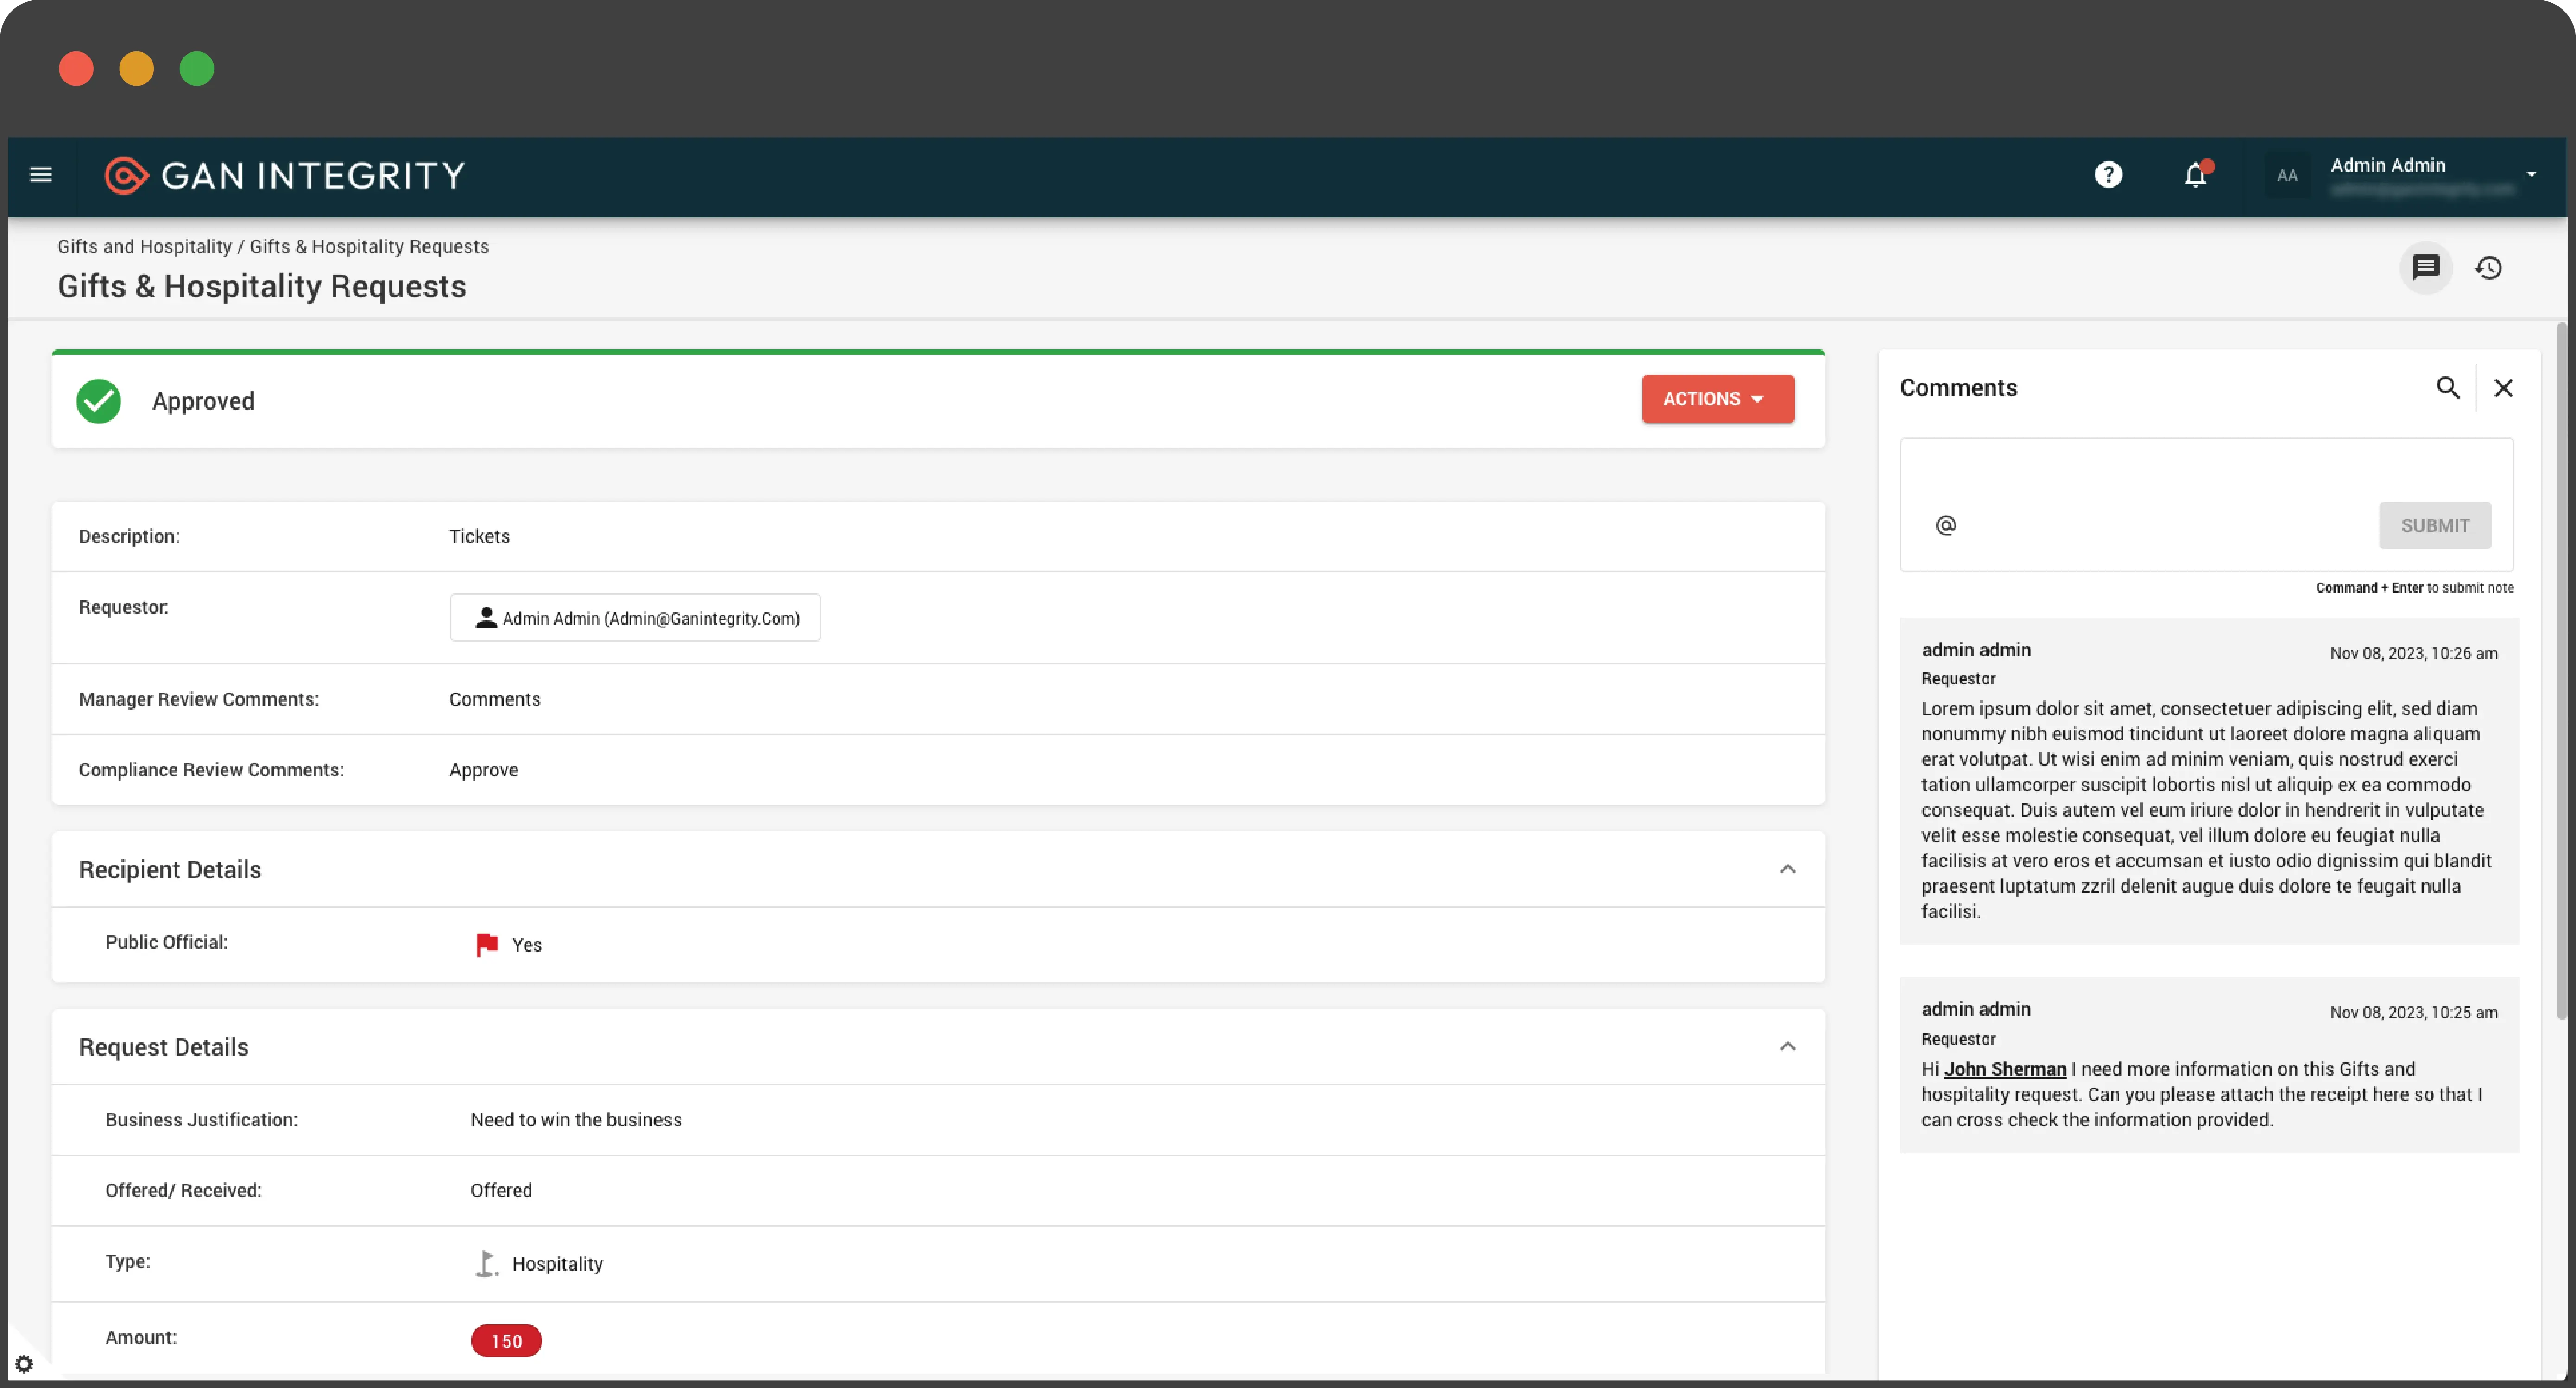The width and height of the screenshot is (2576, 1388).
Task: Collapse the Request Details section
Action: click(x=1788, y=1047)
